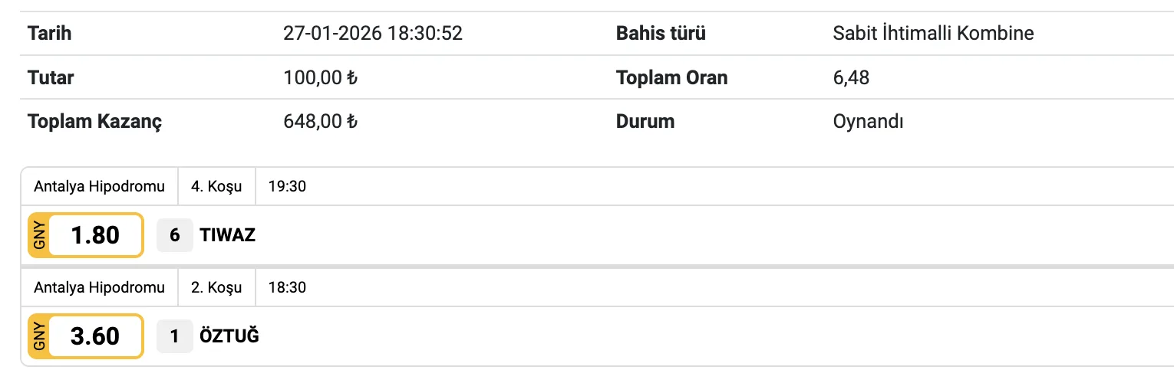This screenshot has width=1174, height=383.
Task: Click the yellow GNY tag beside 3.60
Action: click(39, 336)
